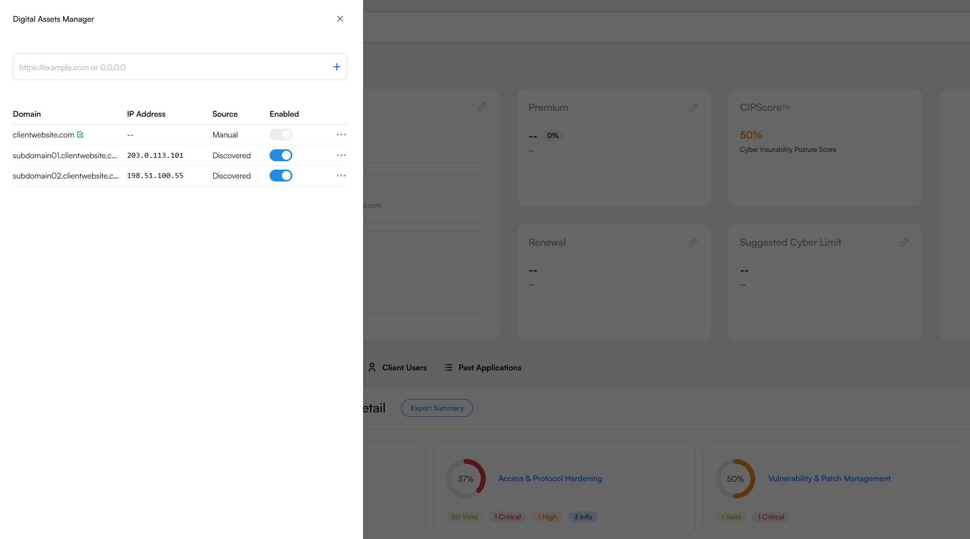This screenshot has height=539, width=970.
Task: Open the three-dot menu for subdomain02 row
Action: [341, 176]
